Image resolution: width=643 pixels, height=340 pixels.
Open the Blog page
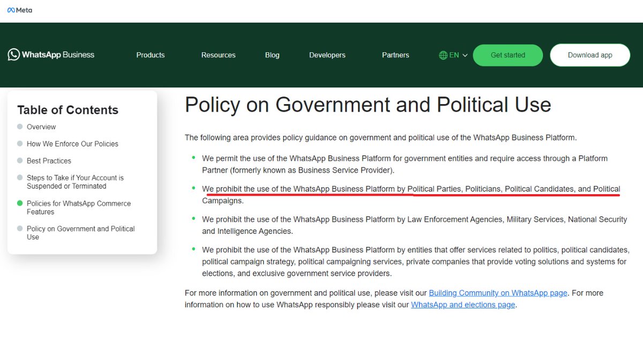click(272, 55)
